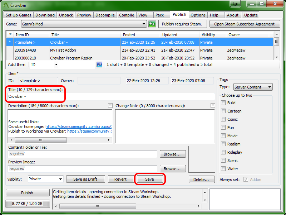Click the Add Item button
This screenshot has width=286, height=215.
coord(16,64)
